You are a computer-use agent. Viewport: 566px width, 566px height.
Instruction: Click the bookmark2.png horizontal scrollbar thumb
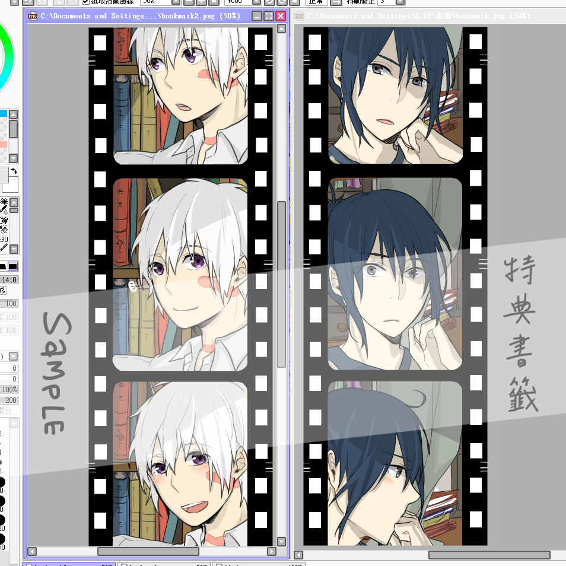coord(148,551)
